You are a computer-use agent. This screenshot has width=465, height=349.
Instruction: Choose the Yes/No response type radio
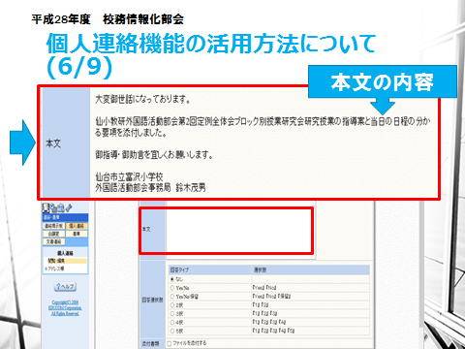(x=172, y=287)
